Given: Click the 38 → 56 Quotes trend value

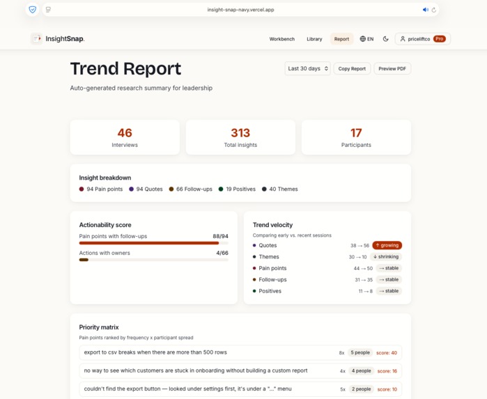Looking at the screenshot, I should [360, 246].
